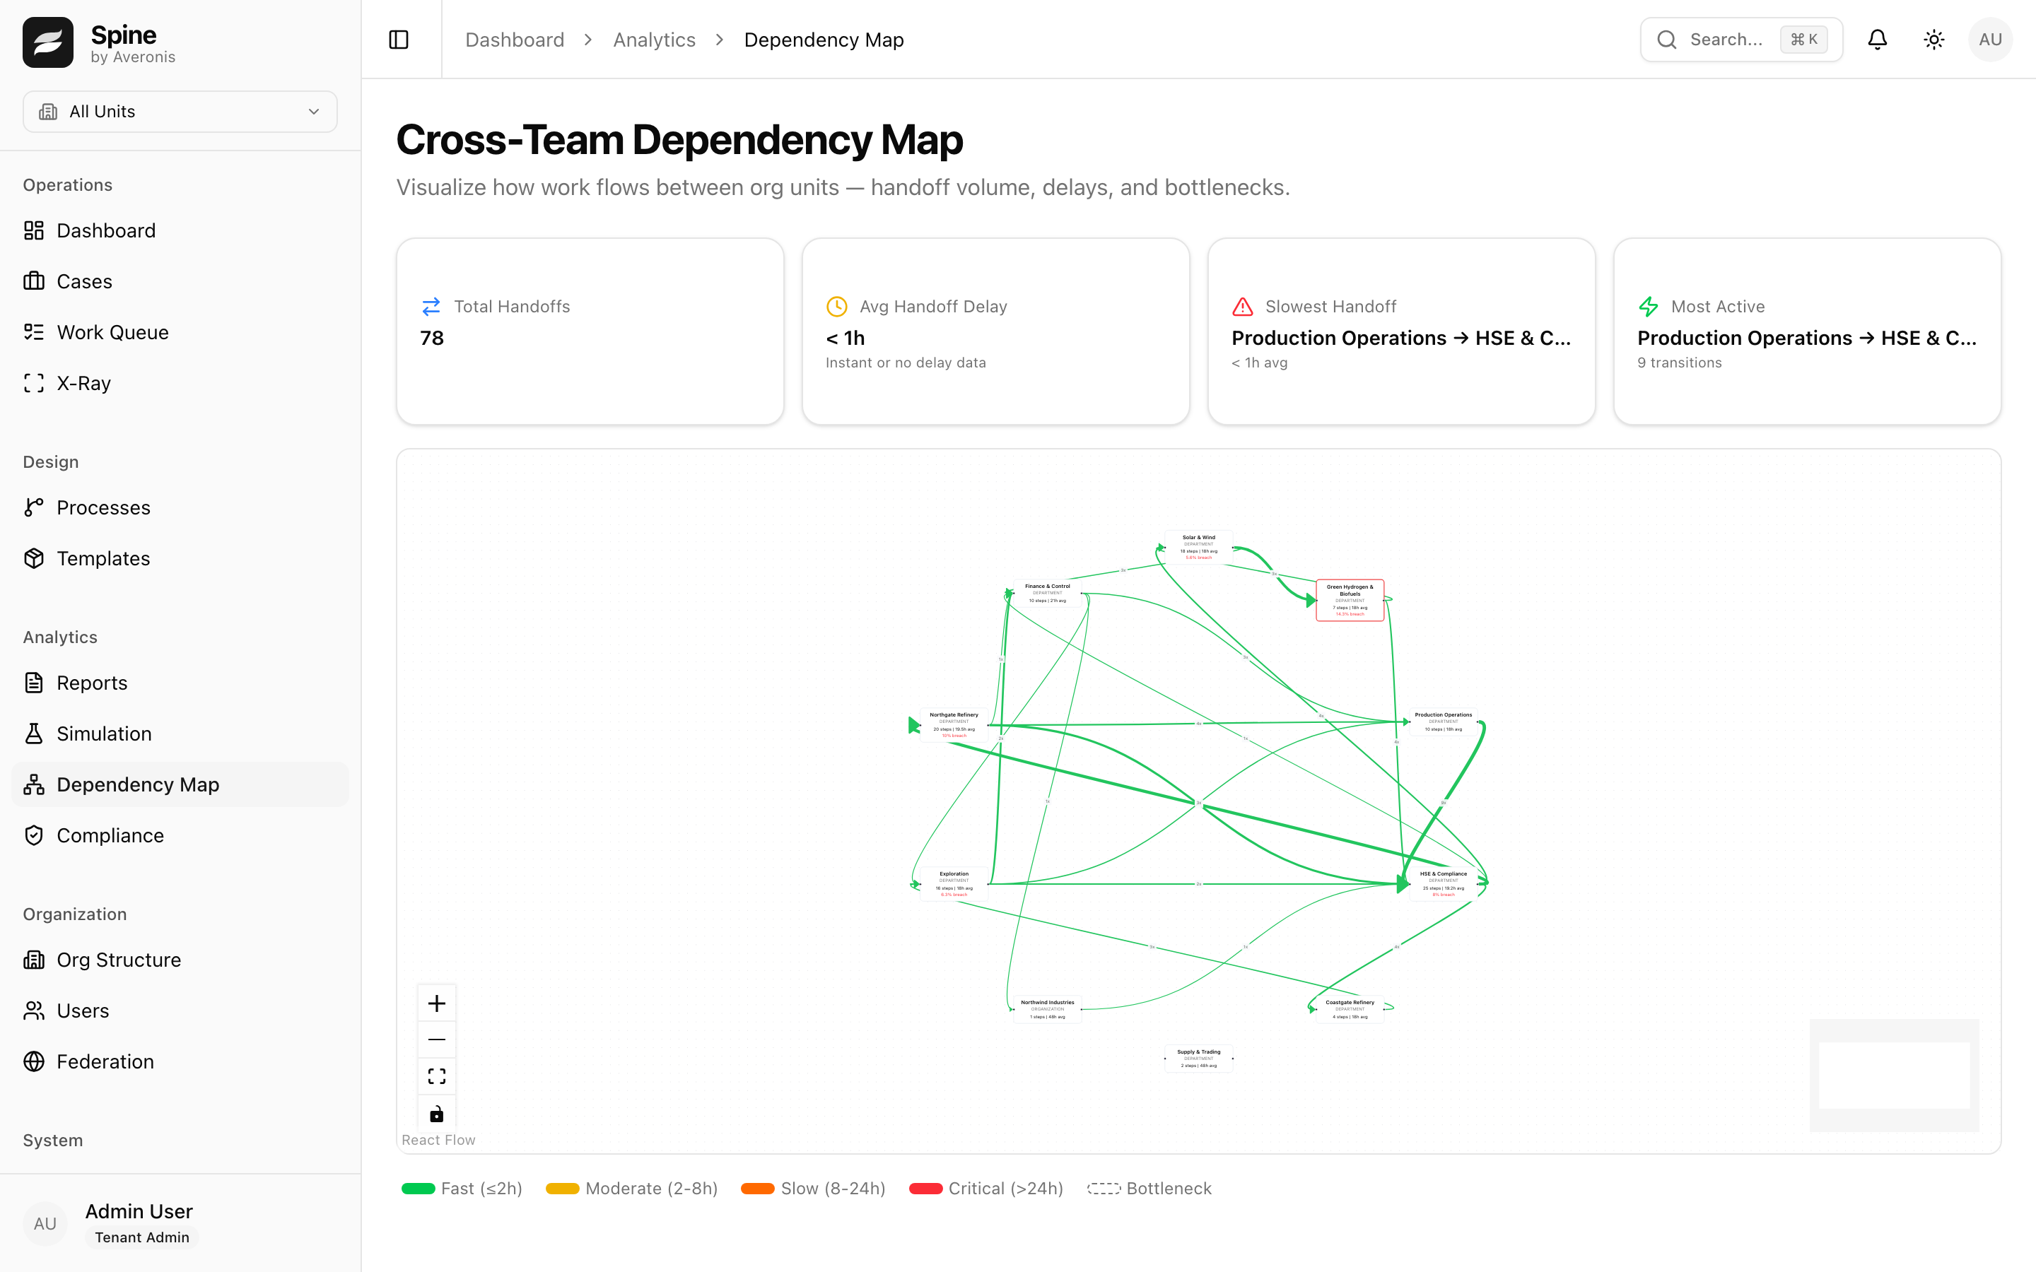The height and width of the screenshot is (1272, 2036).
Task: Click the Total Handoffs arrows icon
Action: [x=431, y=306]
